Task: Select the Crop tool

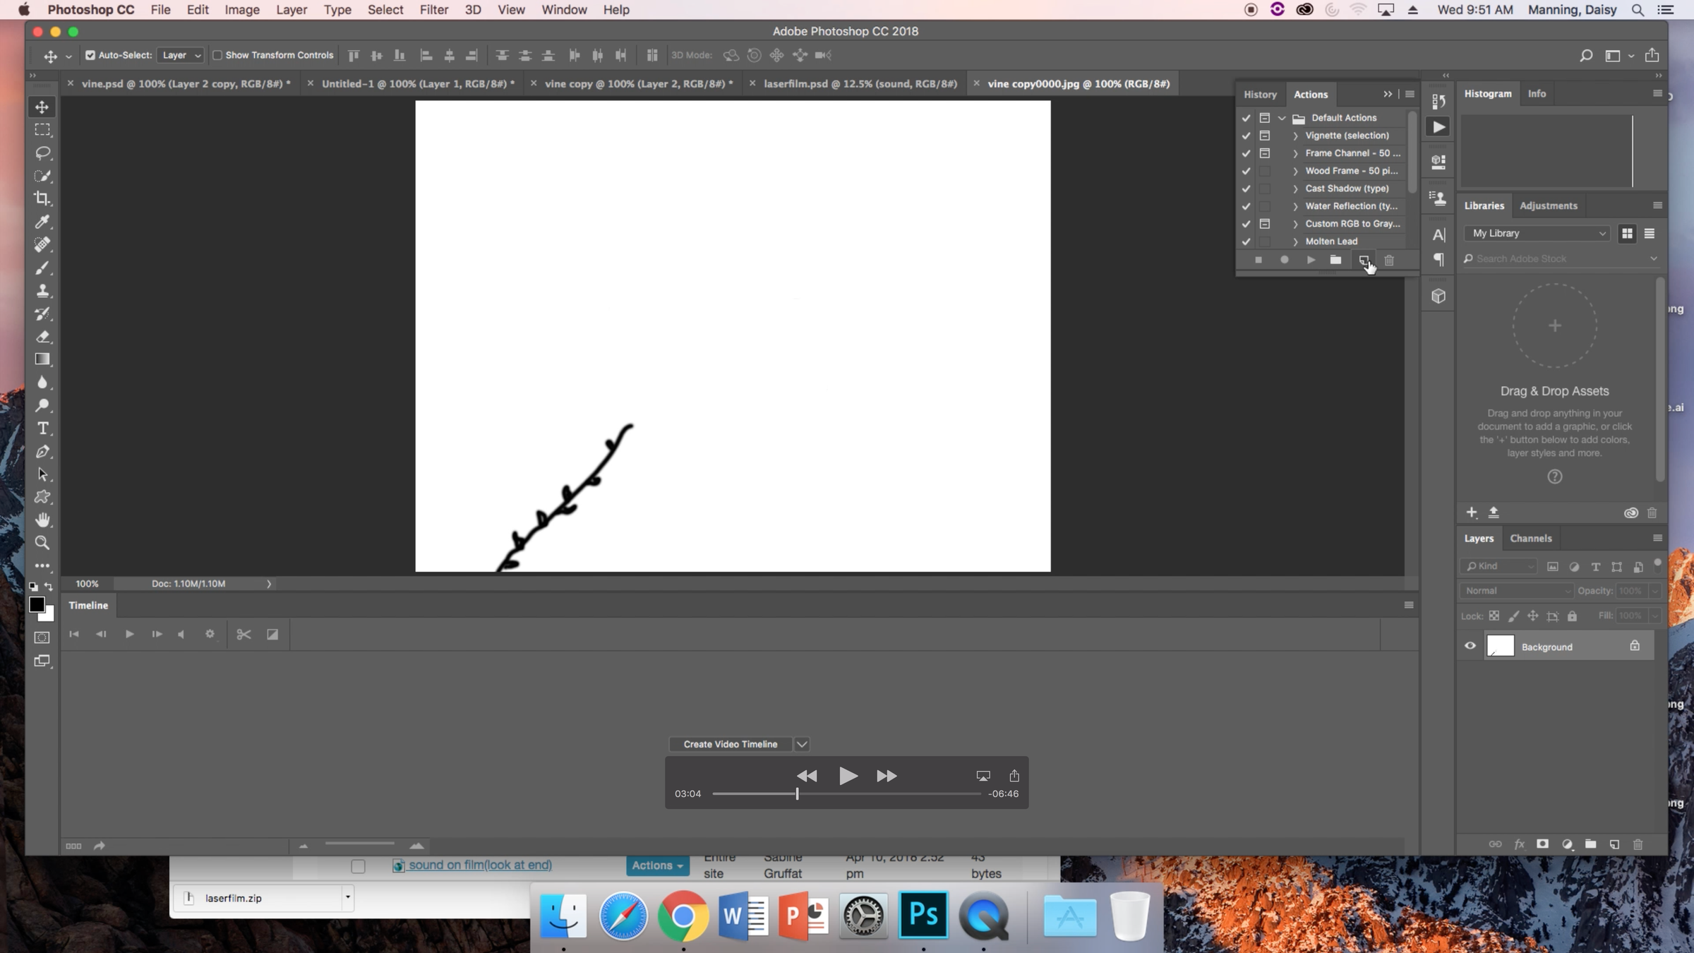Action: coord(42,198)
